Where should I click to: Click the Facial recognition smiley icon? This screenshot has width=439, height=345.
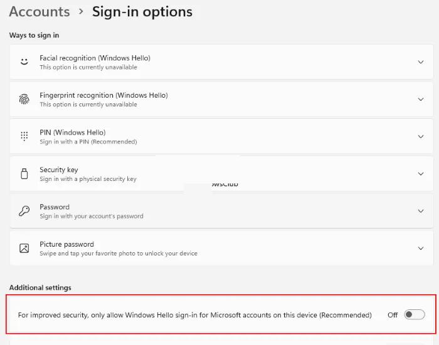tap(24, 61)
